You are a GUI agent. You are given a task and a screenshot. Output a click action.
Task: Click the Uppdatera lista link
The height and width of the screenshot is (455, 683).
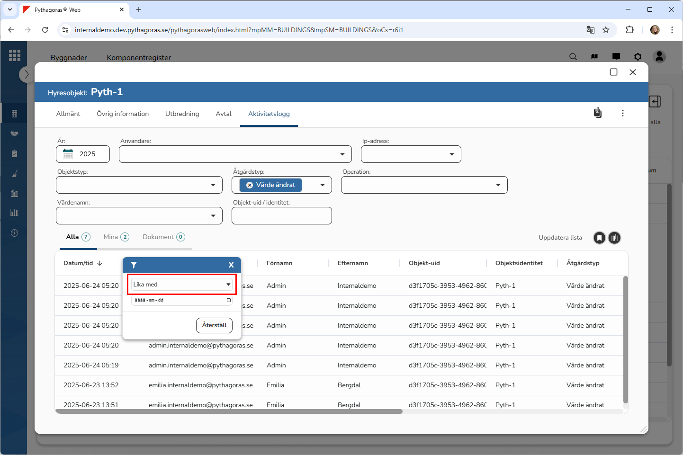(560, 238)
